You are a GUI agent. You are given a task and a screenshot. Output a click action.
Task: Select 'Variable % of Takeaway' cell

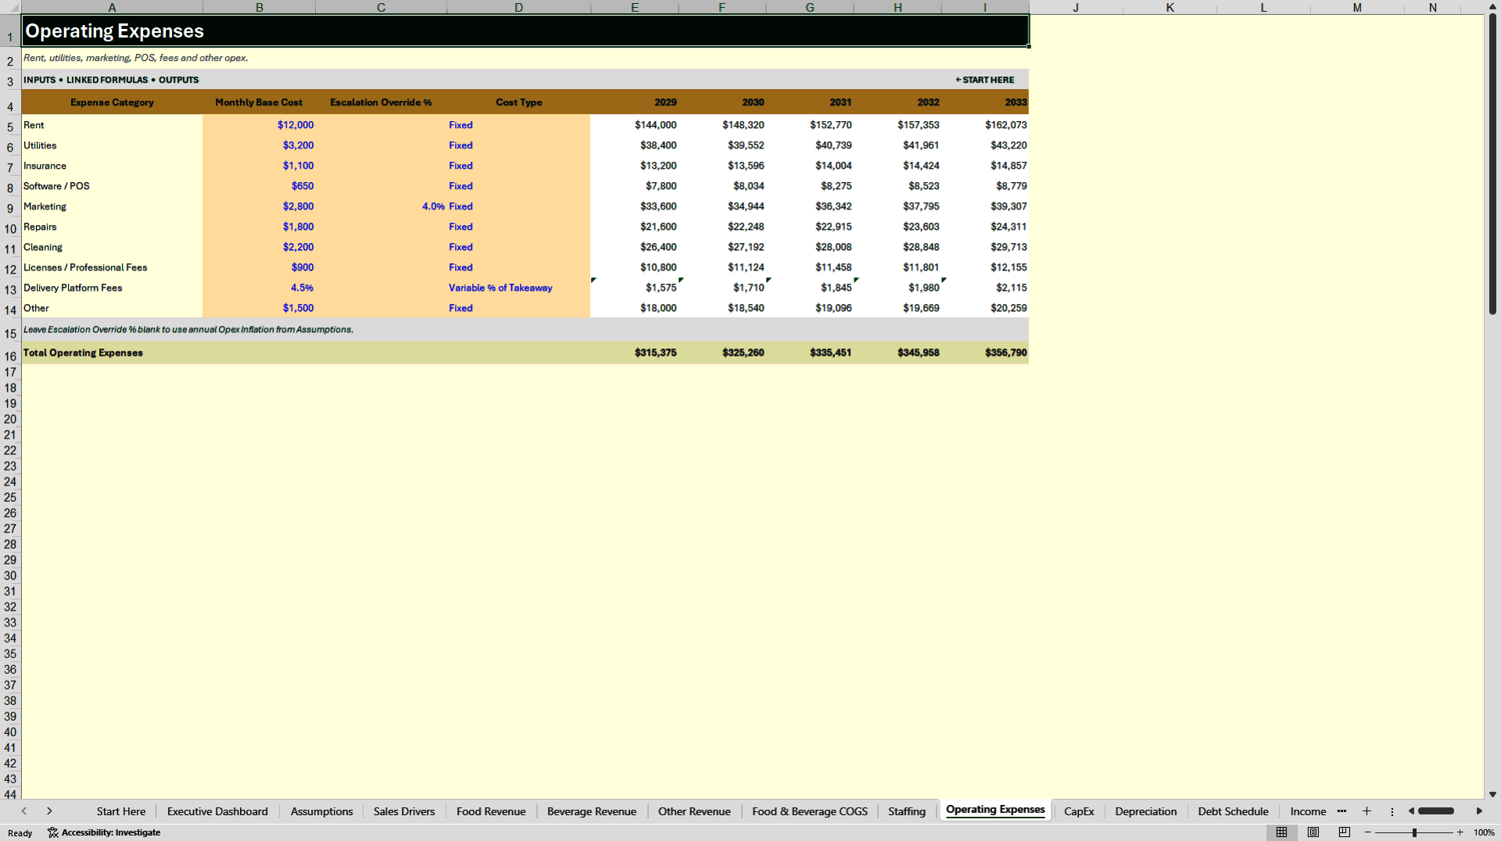518,288
